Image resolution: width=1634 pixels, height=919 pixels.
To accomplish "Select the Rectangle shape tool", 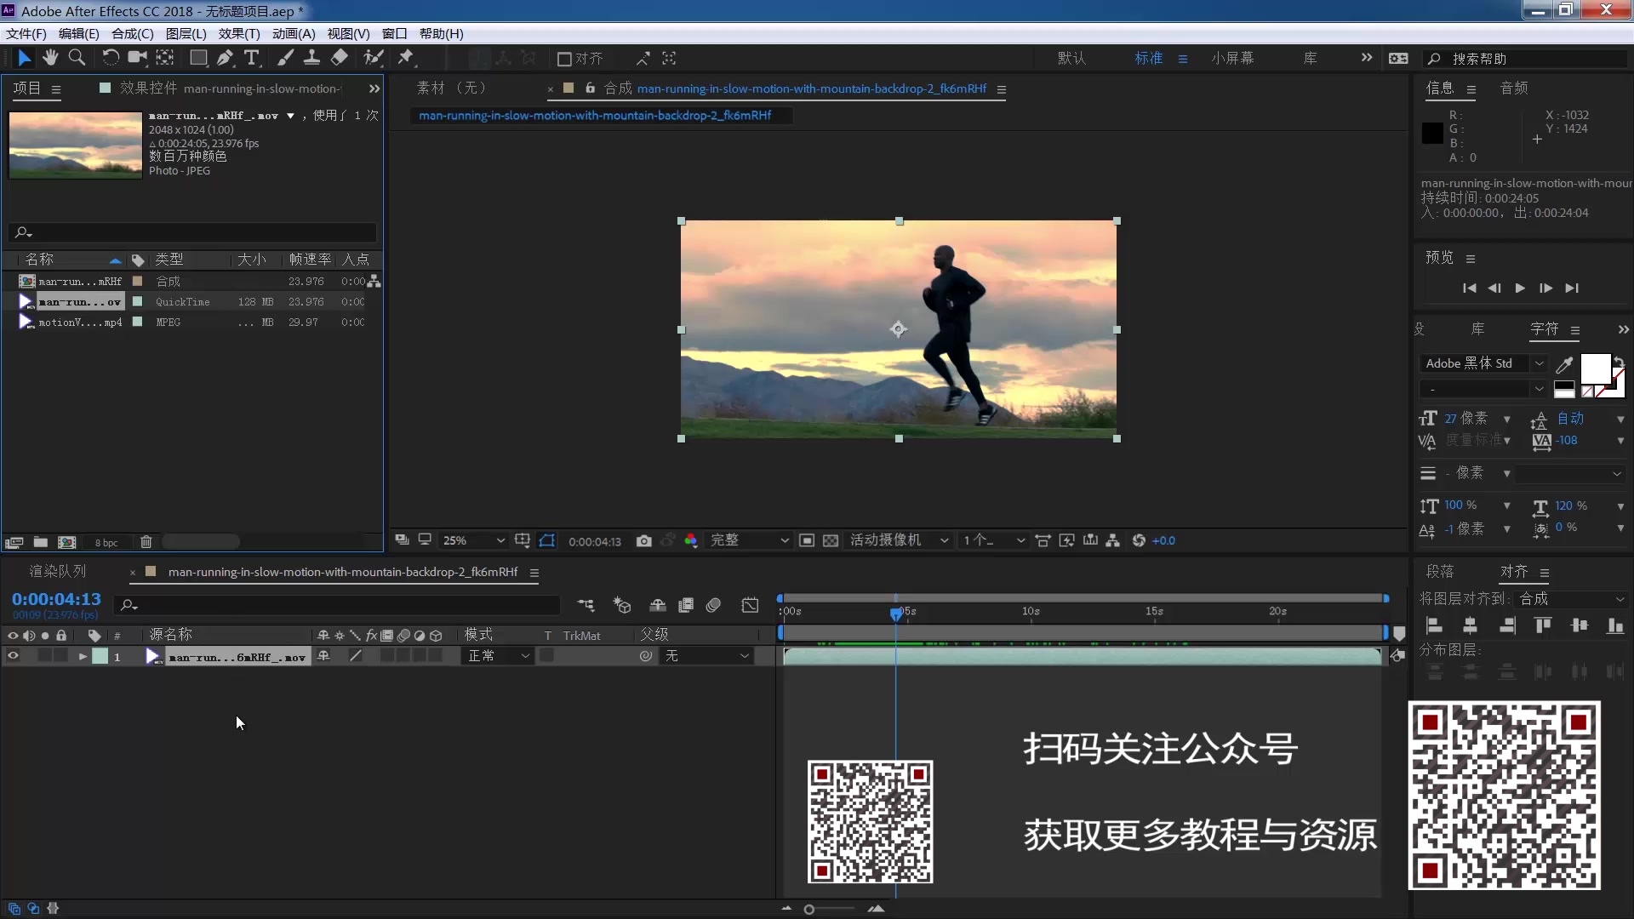I will pos(198,58).
